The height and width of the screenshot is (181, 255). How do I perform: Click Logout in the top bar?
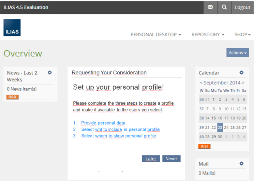pyautogui.click(x=242, y=7)
